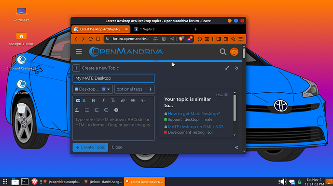Screen dimensions: 333x186
Task: Open the forum hamburger sidebar menu
Action: [x=79, y=52]
